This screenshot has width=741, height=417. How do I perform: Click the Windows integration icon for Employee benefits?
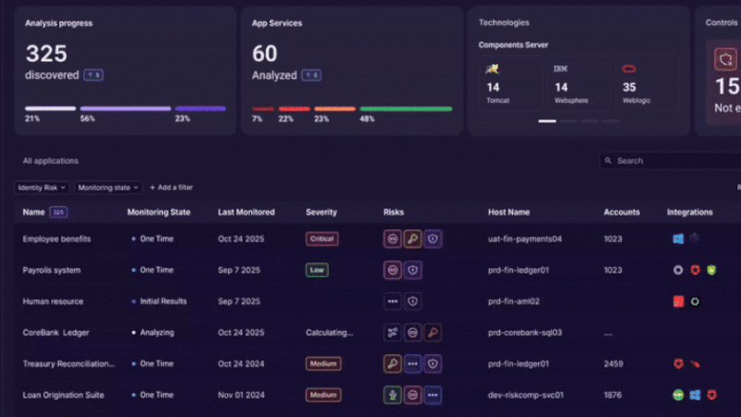(x=678, y=239)
